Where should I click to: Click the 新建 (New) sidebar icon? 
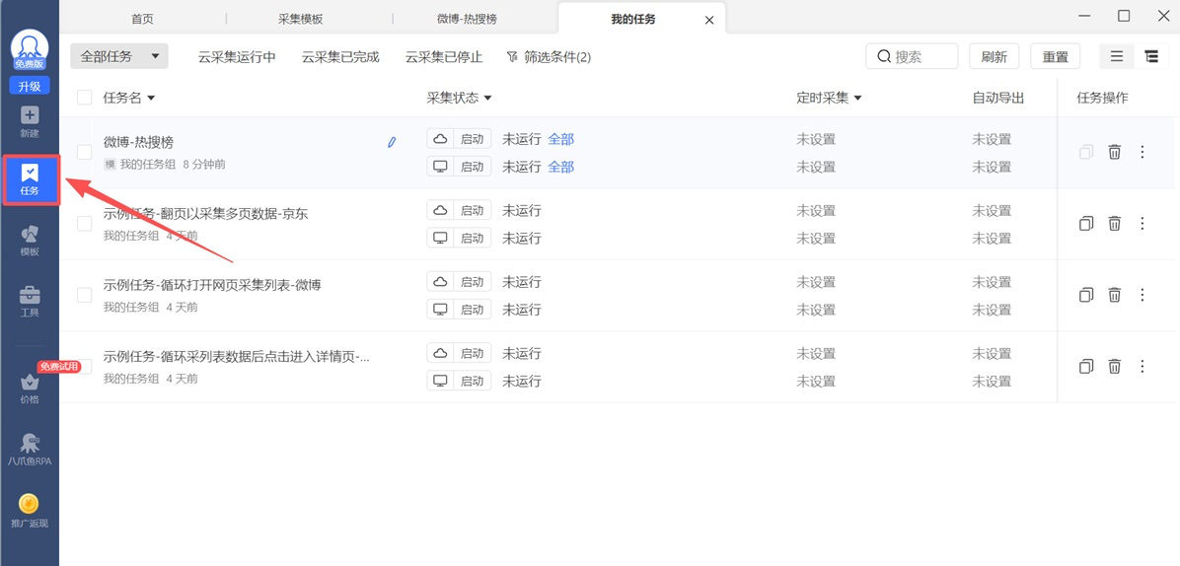(30, 121)
